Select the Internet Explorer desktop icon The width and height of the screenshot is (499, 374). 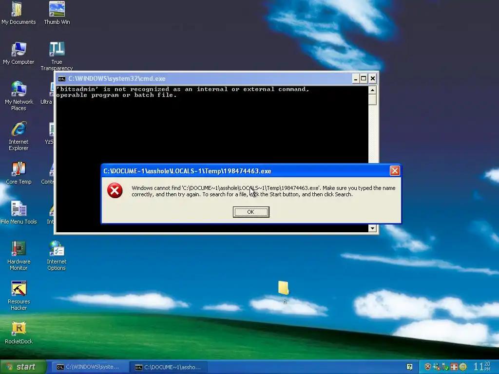coord(19,136)
